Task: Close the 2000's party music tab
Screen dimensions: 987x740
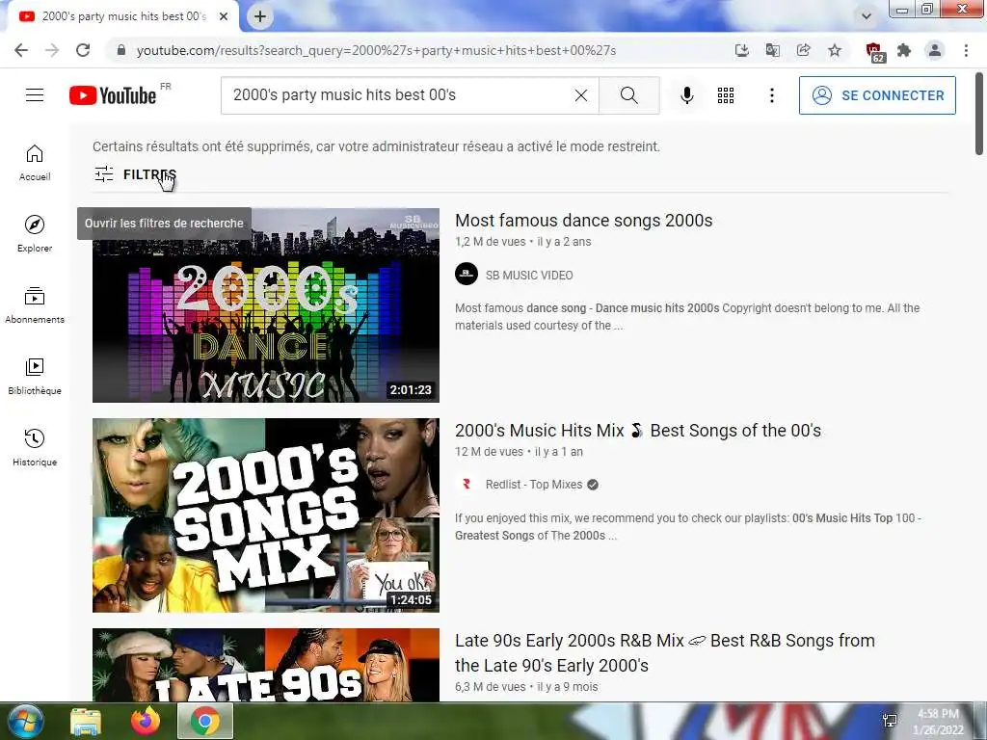Action: point(224,17)
